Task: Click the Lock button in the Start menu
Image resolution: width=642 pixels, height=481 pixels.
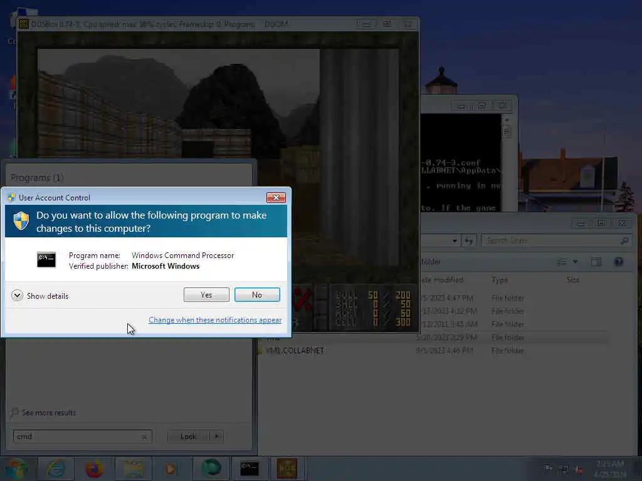Action: [x=188, y=437]
